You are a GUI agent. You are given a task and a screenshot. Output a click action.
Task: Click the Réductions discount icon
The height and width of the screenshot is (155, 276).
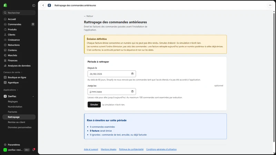(5, 45)
